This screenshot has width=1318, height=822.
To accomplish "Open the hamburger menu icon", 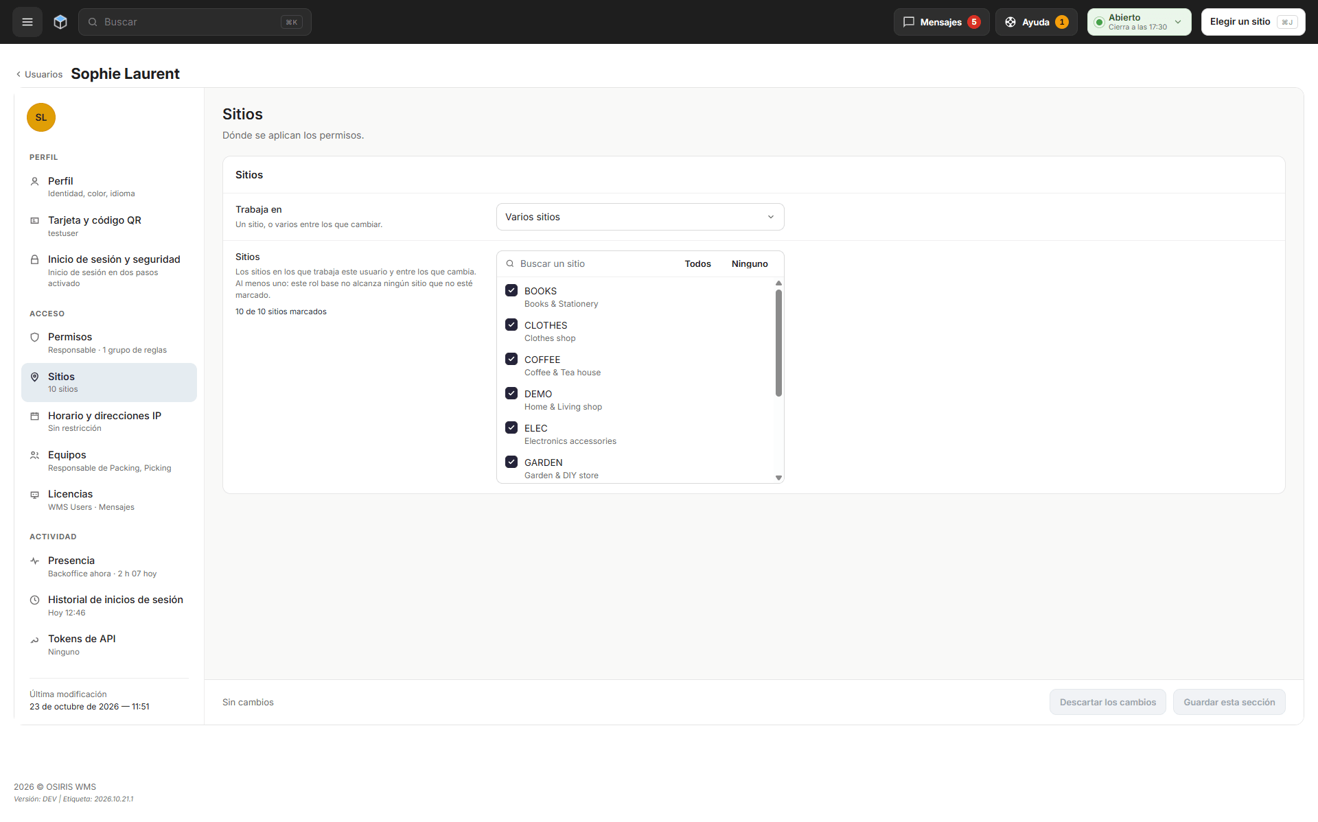I will [x=27, y=22].
